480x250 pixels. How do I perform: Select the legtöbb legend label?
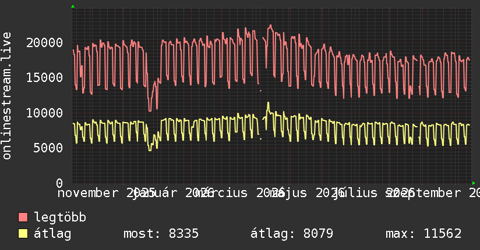pos(60,217)
